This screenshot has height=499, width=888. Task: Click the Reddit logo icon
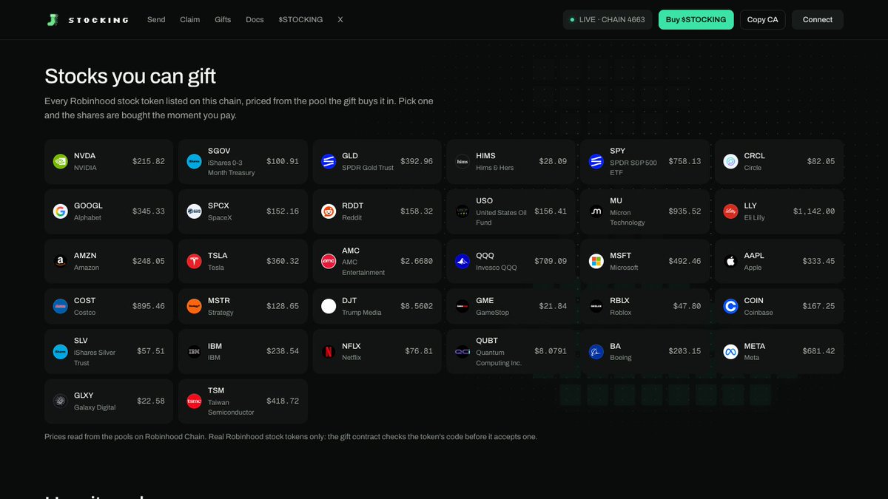329,211
